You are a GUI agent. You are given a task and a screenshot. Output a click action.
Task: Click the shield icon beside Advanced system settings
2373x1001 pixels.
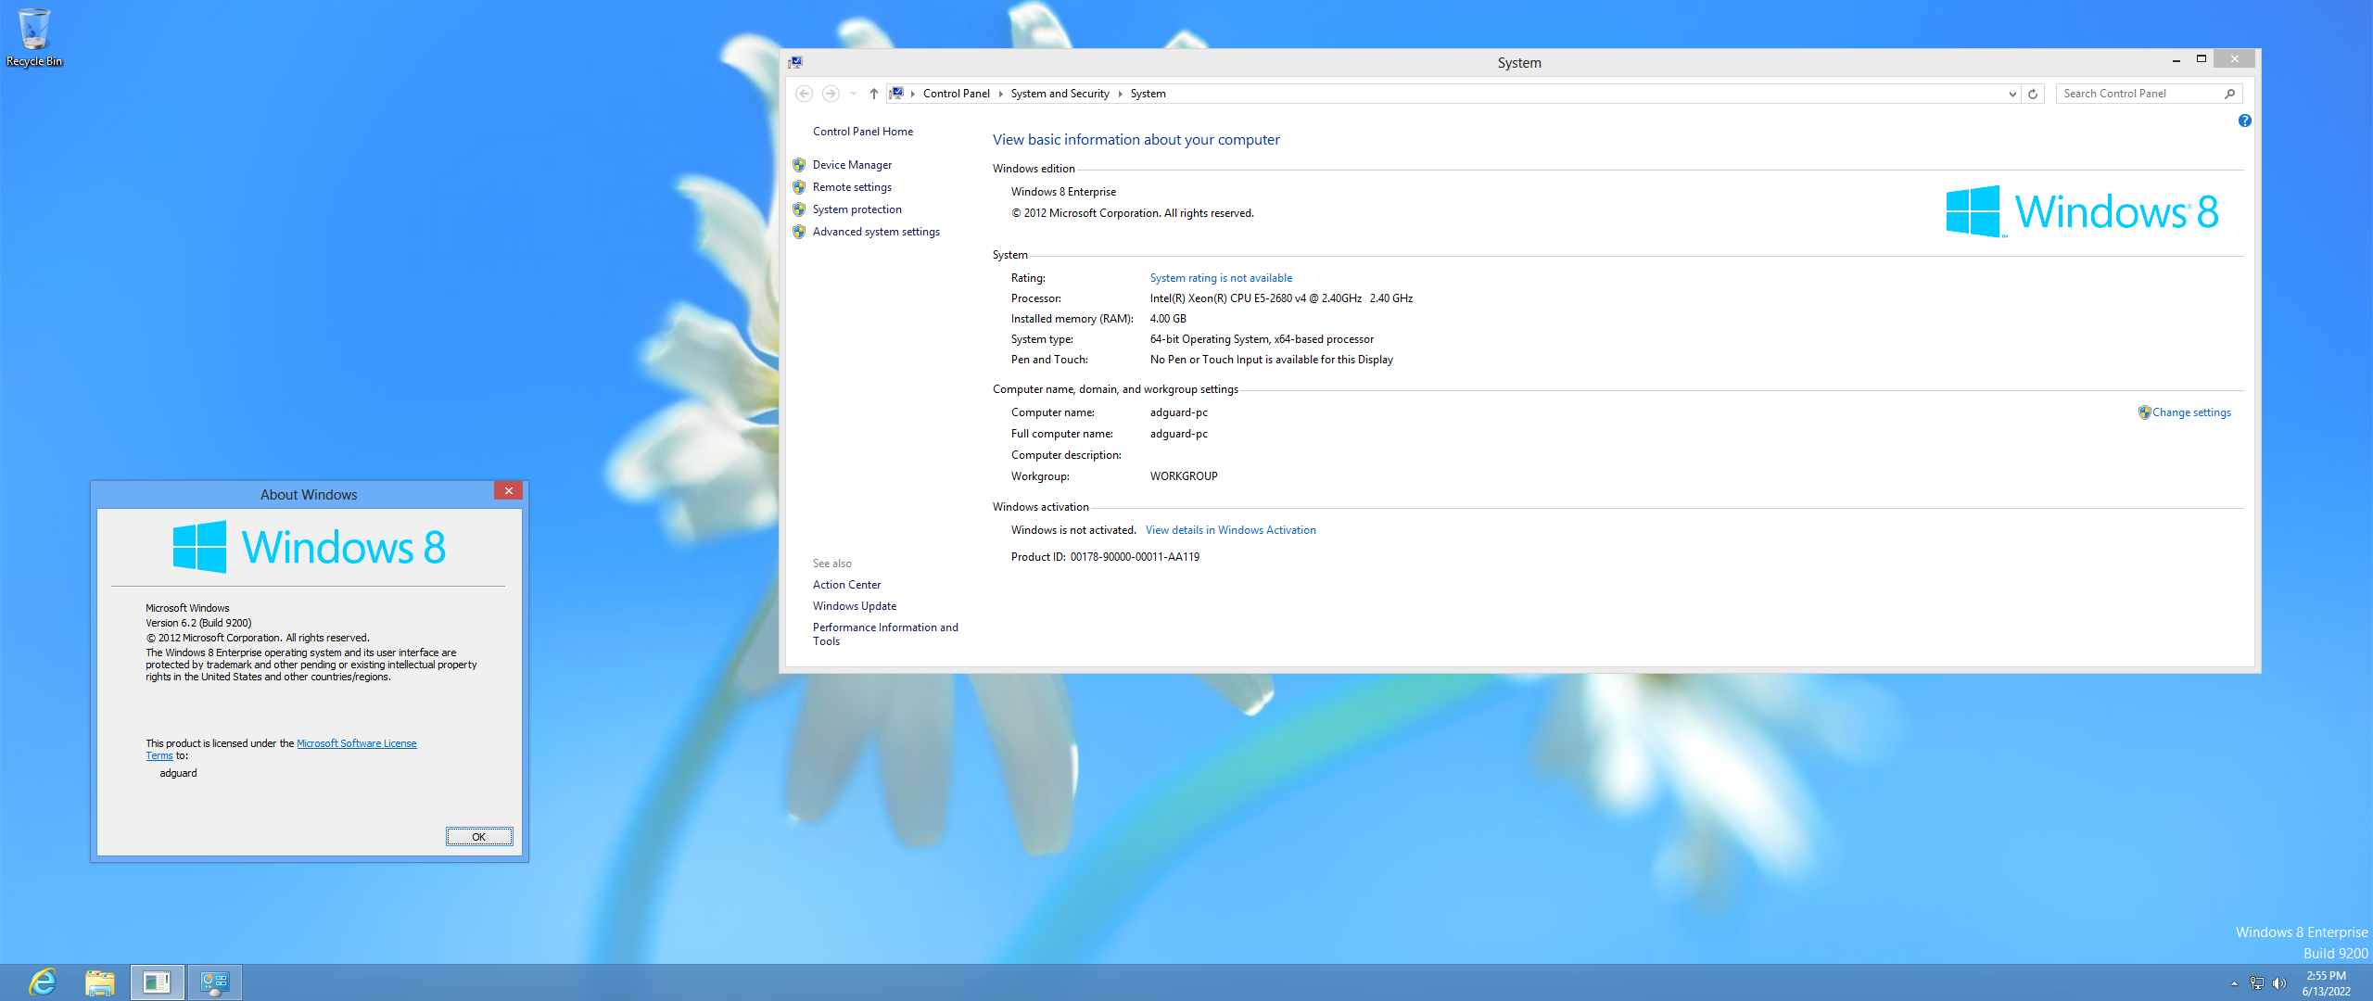[799, 232]
